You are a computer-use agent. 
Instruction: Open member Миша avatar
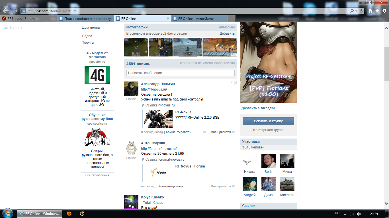(x=287, y=161)
